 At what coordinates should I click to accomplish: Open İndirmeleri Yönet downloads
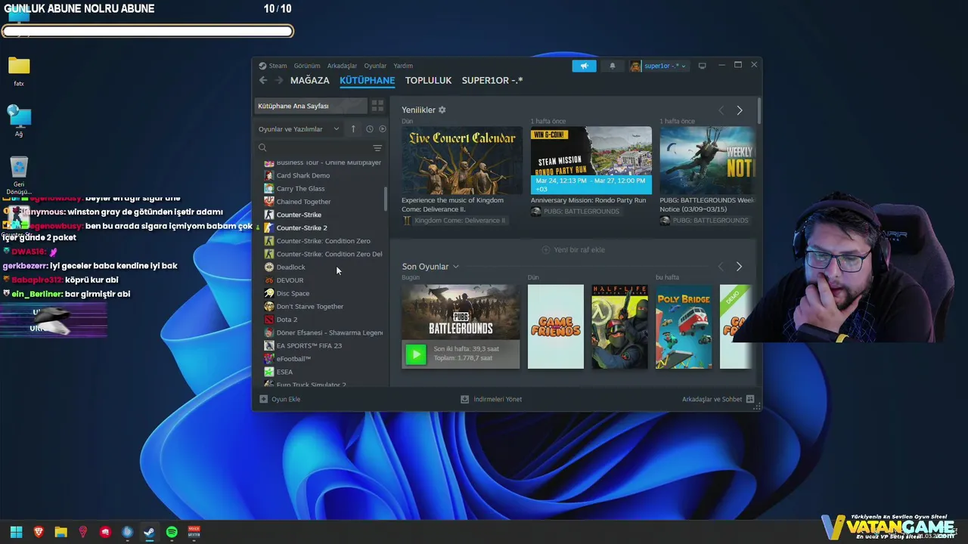click(492, 399)
